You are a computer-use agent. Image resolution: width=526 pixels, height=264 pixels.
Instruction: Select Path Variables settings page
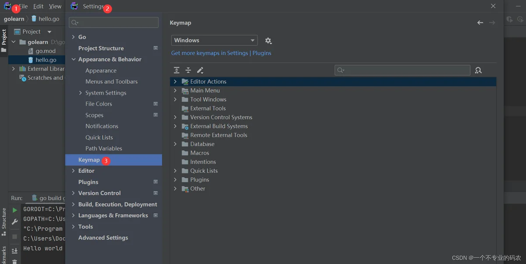coord(104,148)
